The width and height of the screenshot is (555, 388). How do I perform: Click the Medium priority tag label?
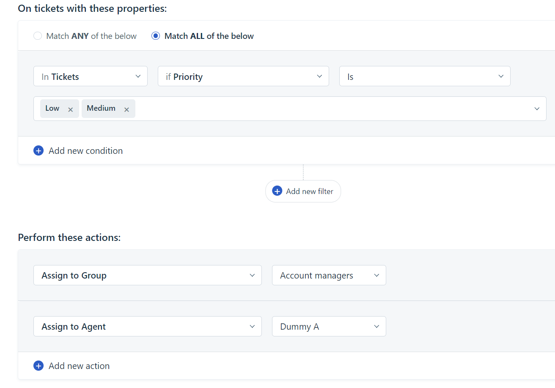pos(101,108)
